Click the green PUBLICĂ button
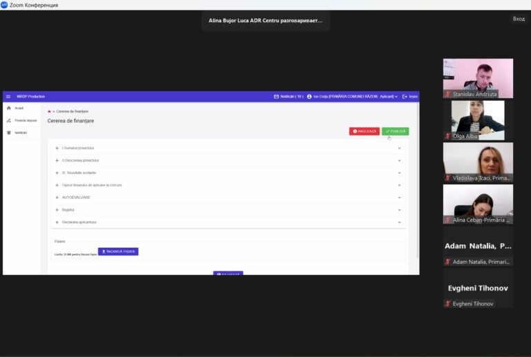531x357 pixels. [395, 131]
